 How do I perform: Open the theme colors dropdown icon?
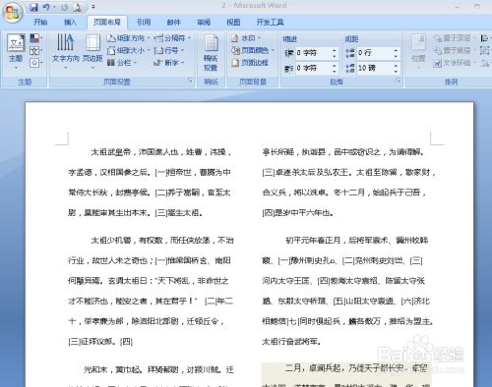point(35,38)
